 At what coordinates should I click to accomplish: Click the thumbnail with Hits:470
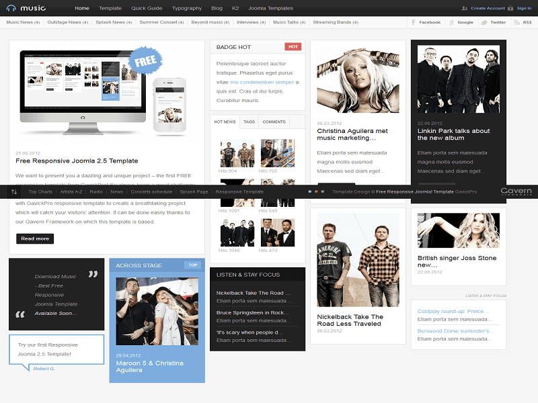278,232
